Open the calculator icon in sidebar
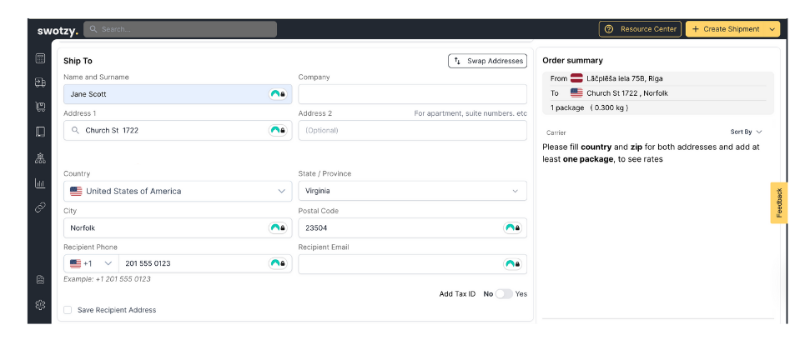 [40, 58]
